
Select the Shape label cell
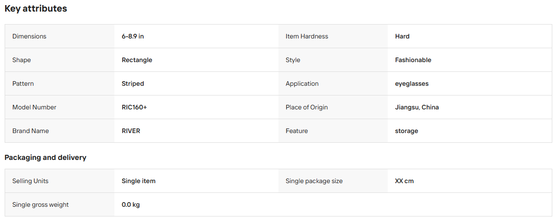60,60
